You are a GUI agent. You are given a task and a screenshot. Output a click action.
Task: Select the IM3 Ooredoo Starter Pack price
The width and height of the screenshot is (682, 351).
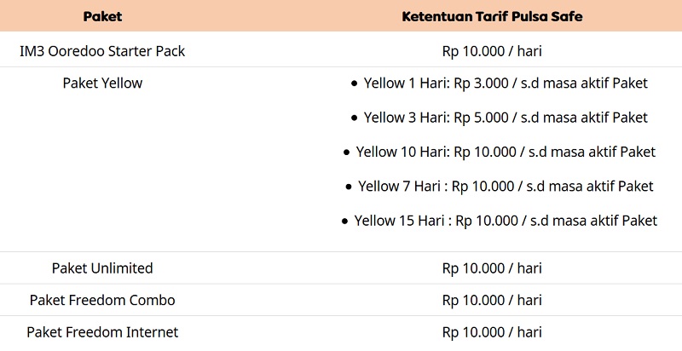pos(492,51)
